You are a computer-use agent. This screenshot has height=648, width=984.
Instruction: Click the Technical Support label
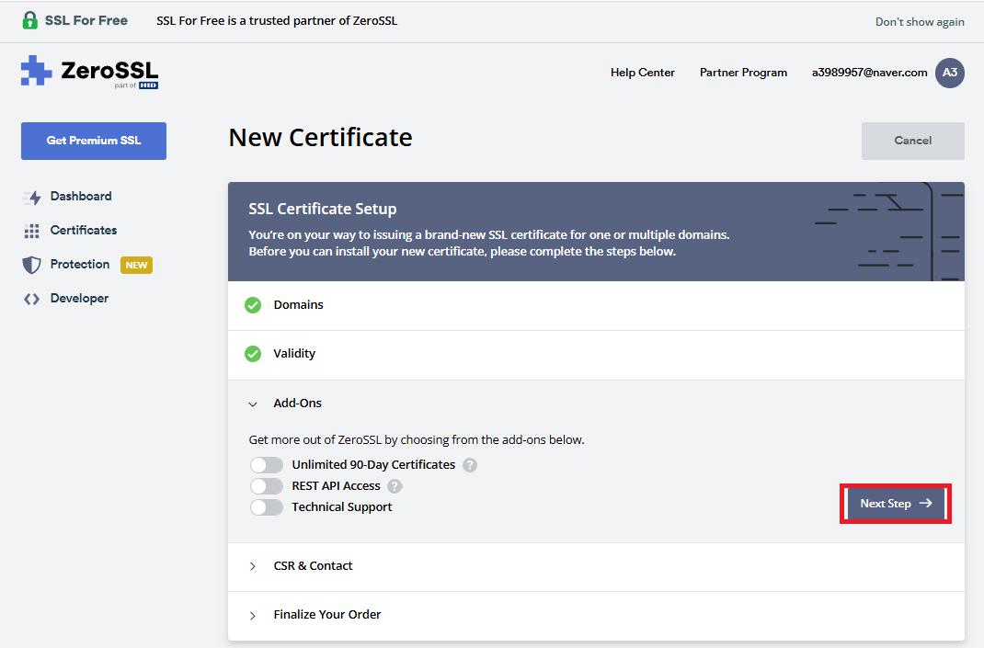point(342,506)
